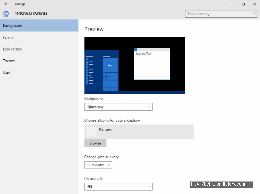Screen dimensions: 260x194
Task: Open the Start section
Action: (39, 73)
